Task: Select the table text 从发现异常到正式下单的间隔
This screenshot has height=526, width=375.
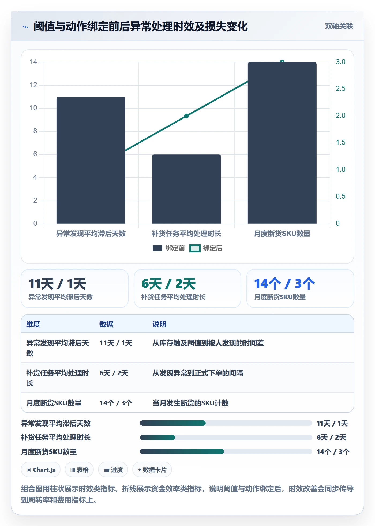Action: coord(198,373)
